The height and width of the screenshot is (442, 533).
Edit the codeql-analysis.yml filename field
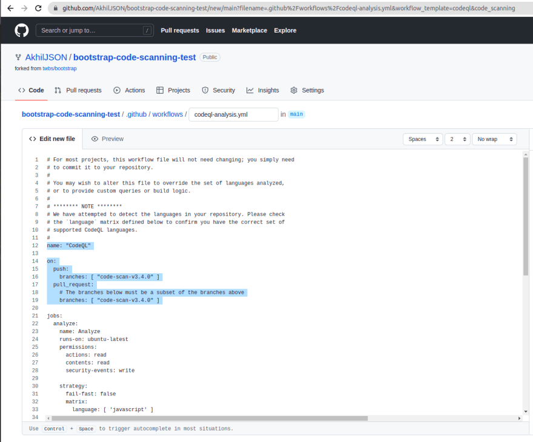pos(234,114)
